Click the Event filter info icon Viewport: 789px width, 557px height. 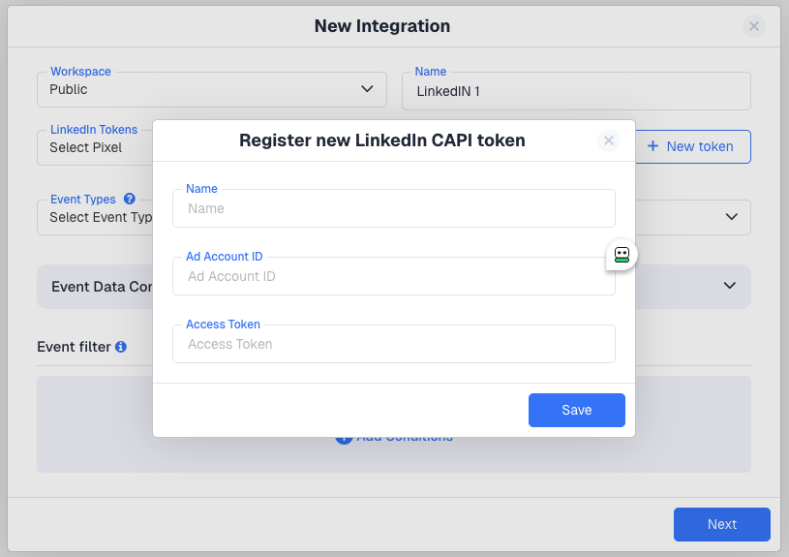121,347
